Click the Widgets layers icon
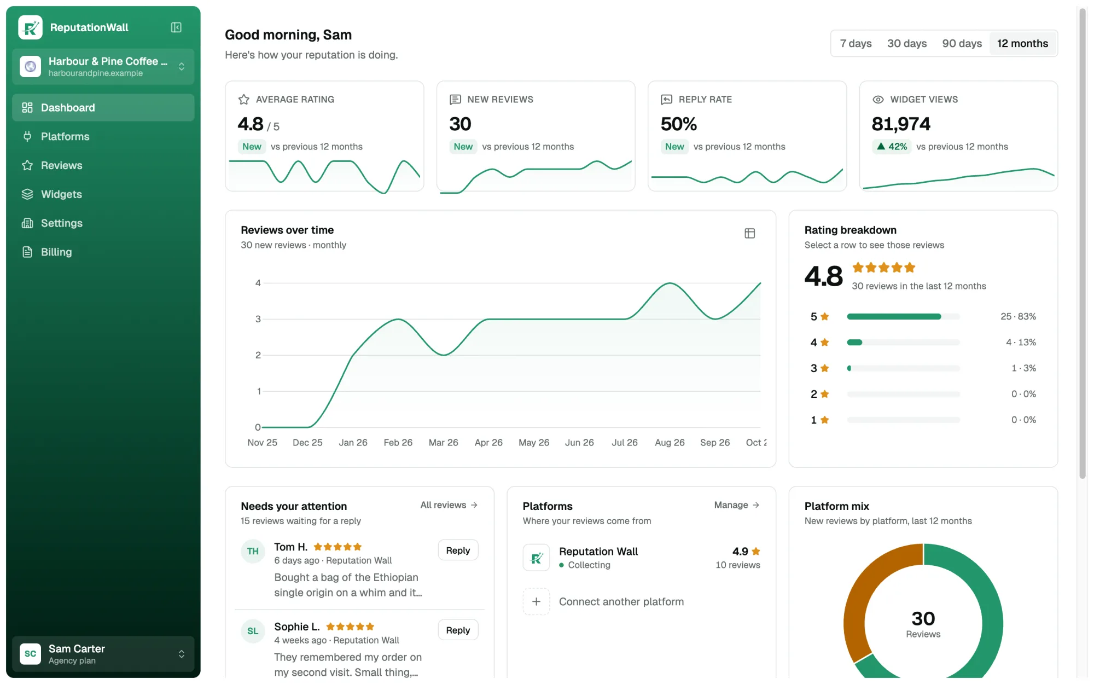 pos(27,194)
